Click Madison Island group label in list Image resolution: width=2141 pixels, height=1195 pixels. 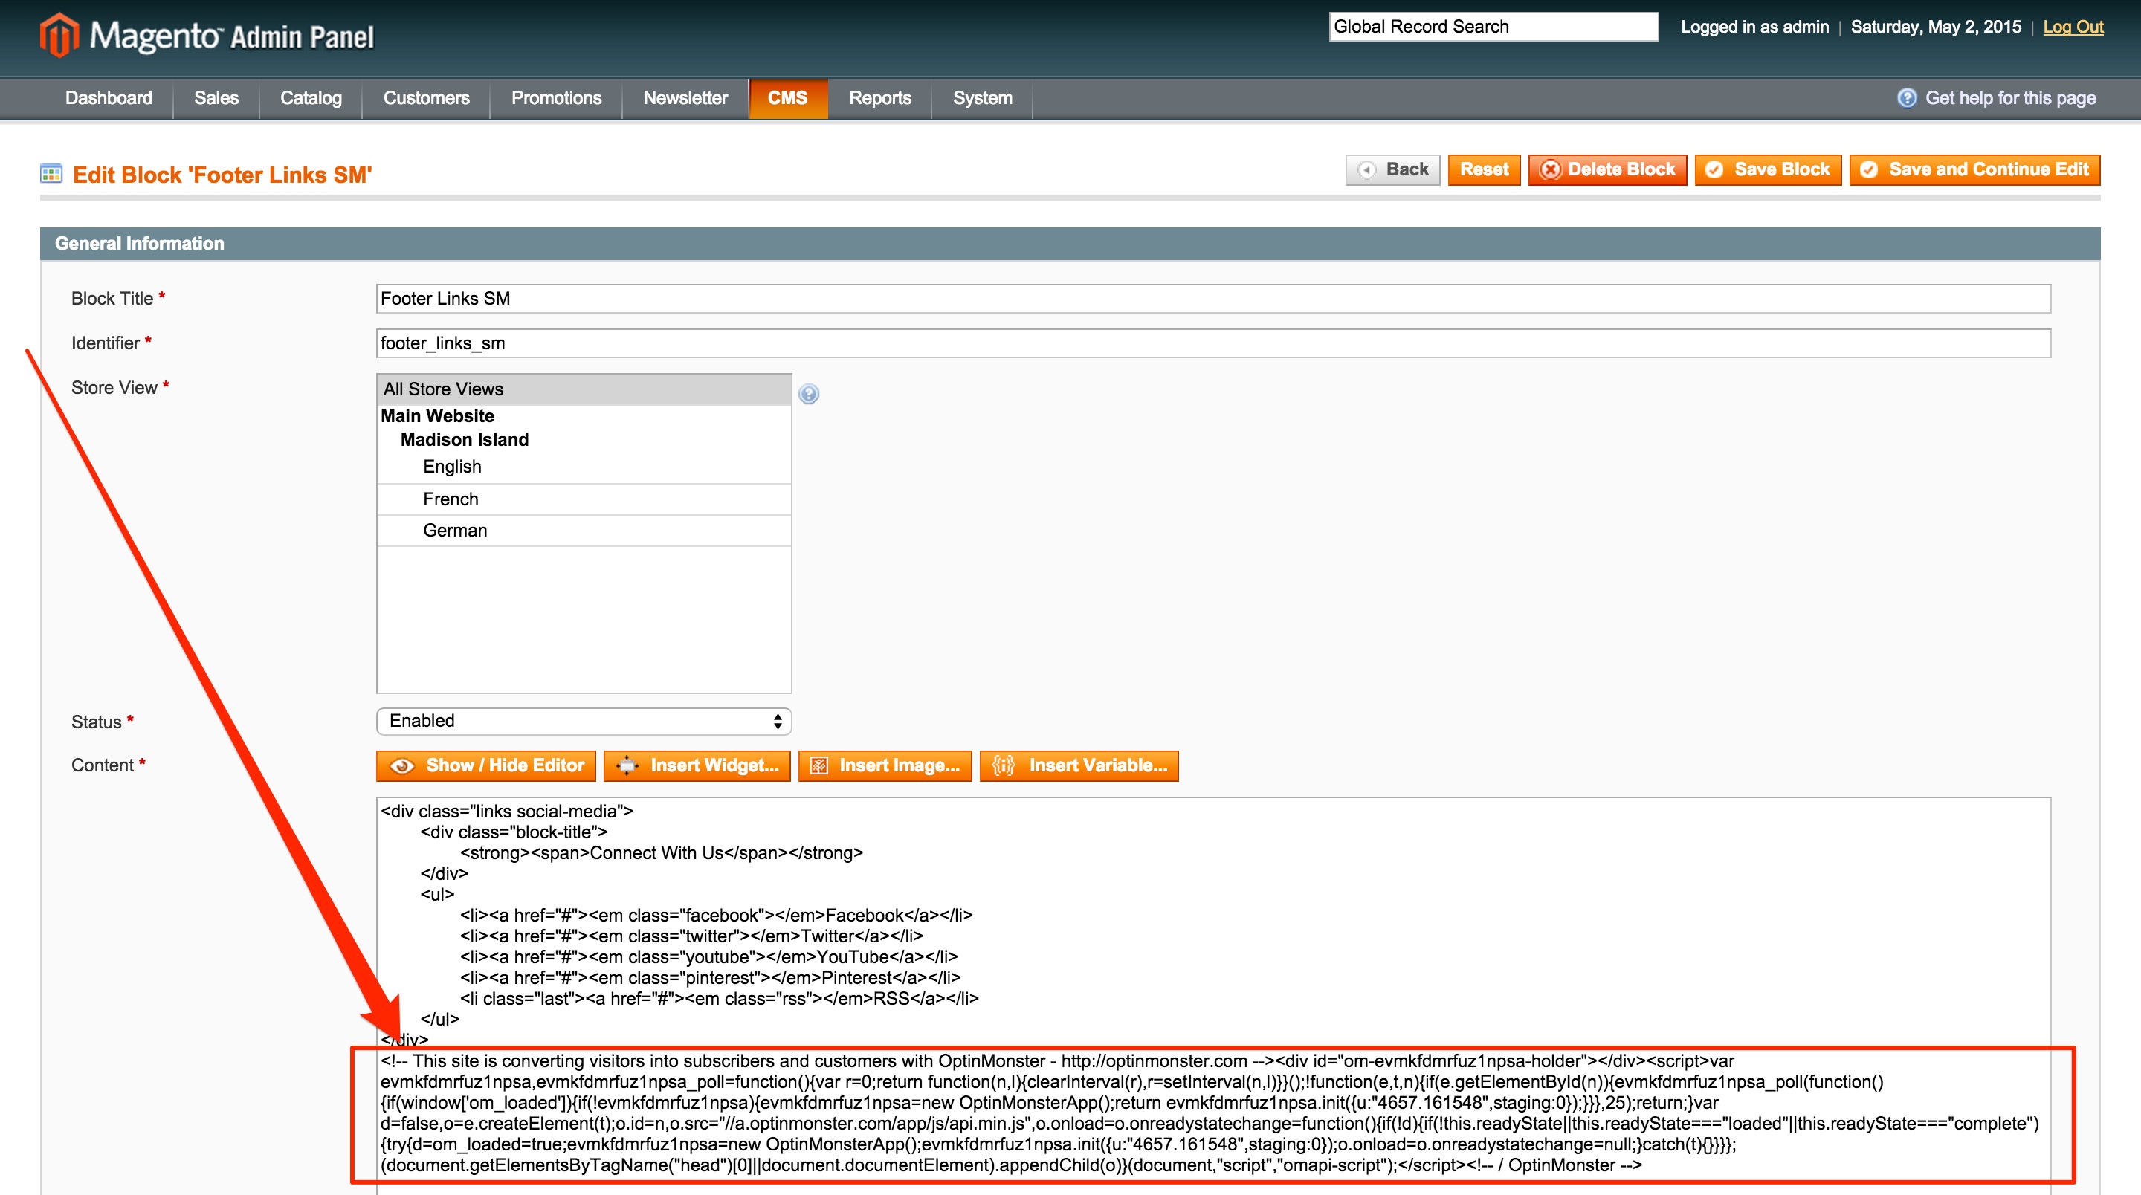[465, 441]
